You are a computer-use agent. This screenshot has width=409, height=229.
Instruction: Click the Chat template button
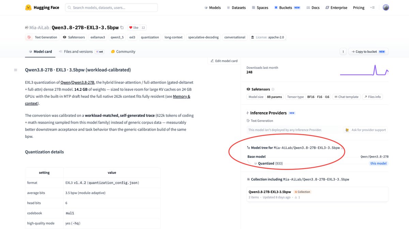347,97
